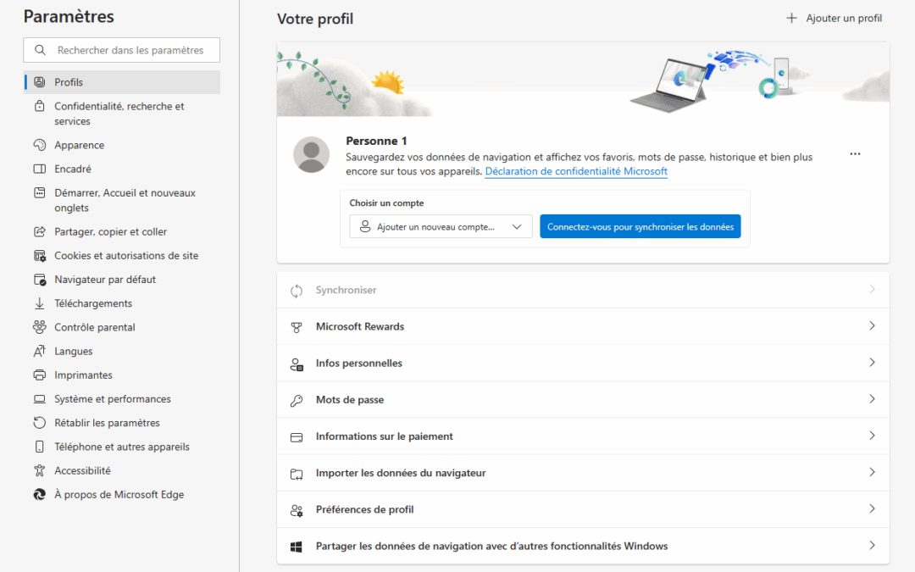This screenshot has width=915, height=572.
Task: Click the Encadré sidebar panel icon
Action: [x=39, y=169]
